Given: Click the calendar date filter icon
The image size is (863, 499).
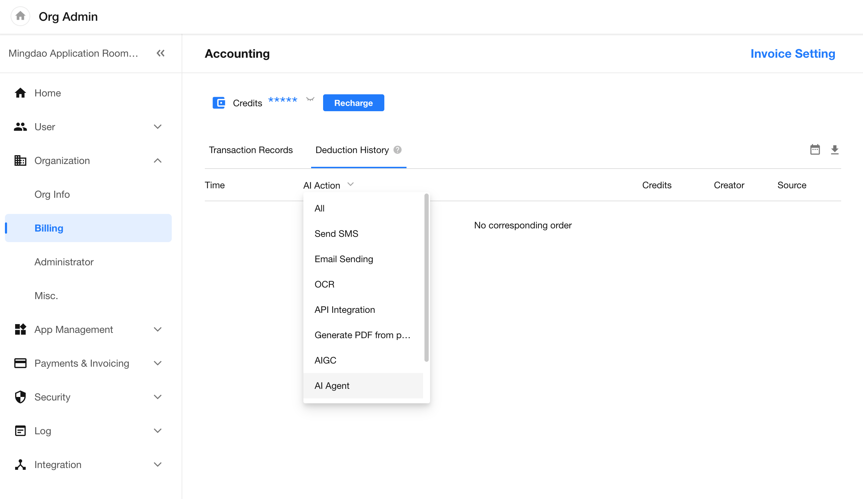Looking at the screenshot, I should [x=815, y=150].
